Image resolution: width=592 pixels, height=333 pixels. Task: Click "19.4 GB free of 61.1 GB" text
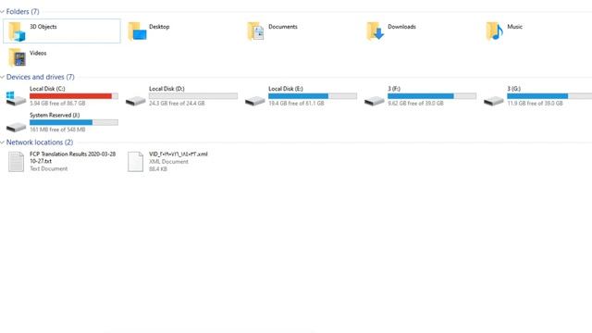296,103
